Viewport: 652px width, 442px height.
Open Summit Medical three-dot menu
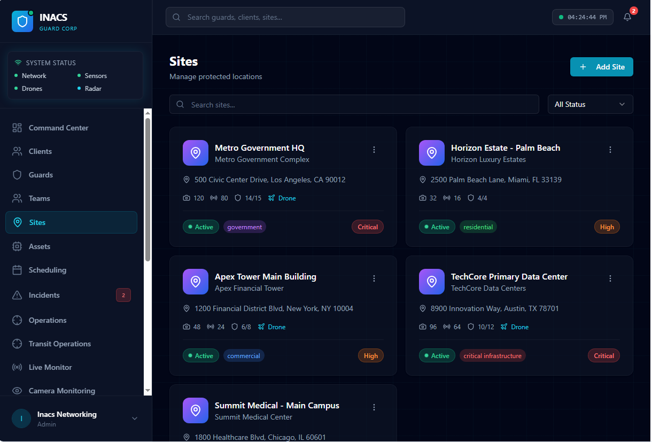click(x=374, y=407)
